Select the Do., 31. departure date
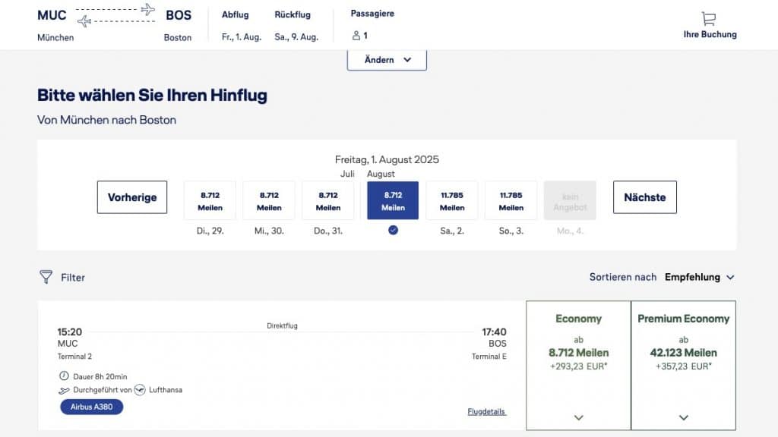 (x=328, y=200)
